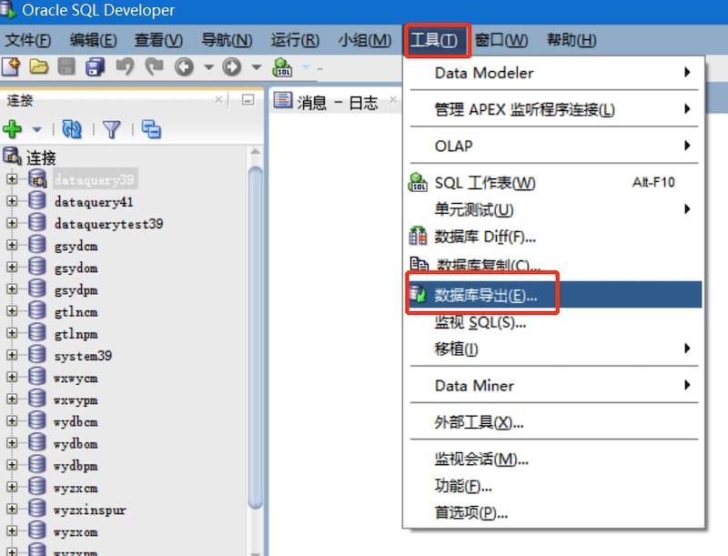
Task: Click the Back navigation arrow icon
Action: point(184,67)
